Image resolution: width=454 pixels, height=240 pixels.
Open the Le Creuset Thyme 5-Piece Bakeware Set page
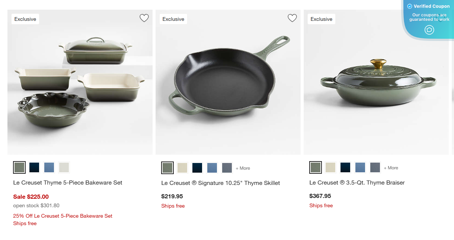click(67, 182)
